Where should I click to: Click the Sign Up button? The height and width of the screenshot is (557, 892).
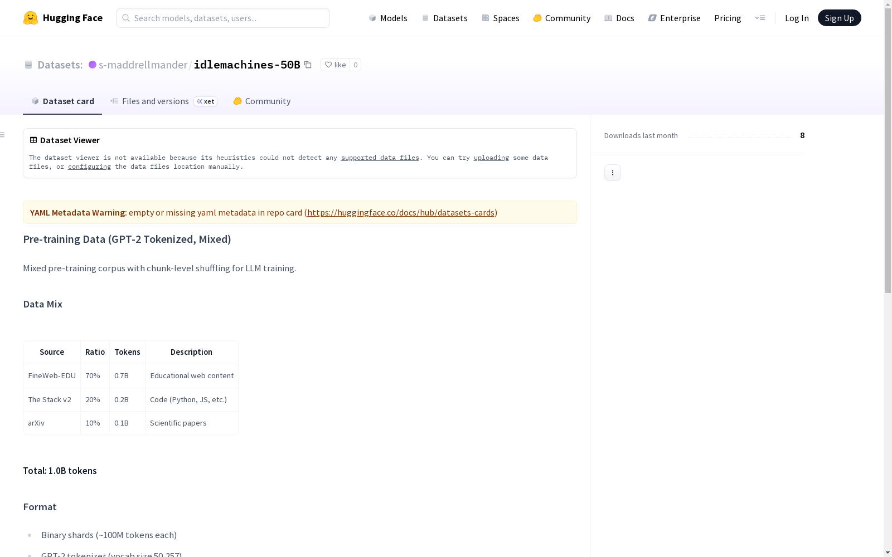point(840,18)
